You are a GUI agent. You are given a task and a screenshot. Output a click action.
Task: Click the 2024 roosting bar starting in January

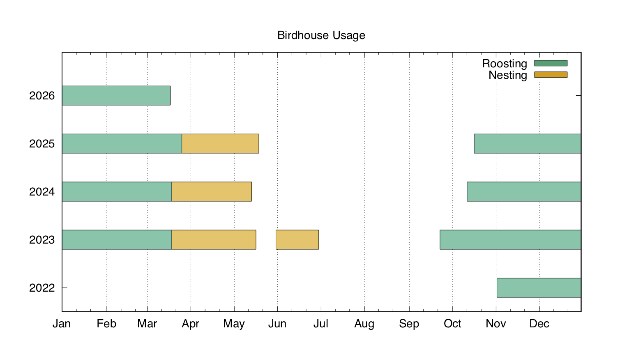click(117, 192)
